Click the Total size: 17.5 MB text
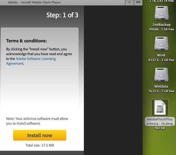Screen dimensions: 176x155 pyautogui.click(x=40, y=145)
